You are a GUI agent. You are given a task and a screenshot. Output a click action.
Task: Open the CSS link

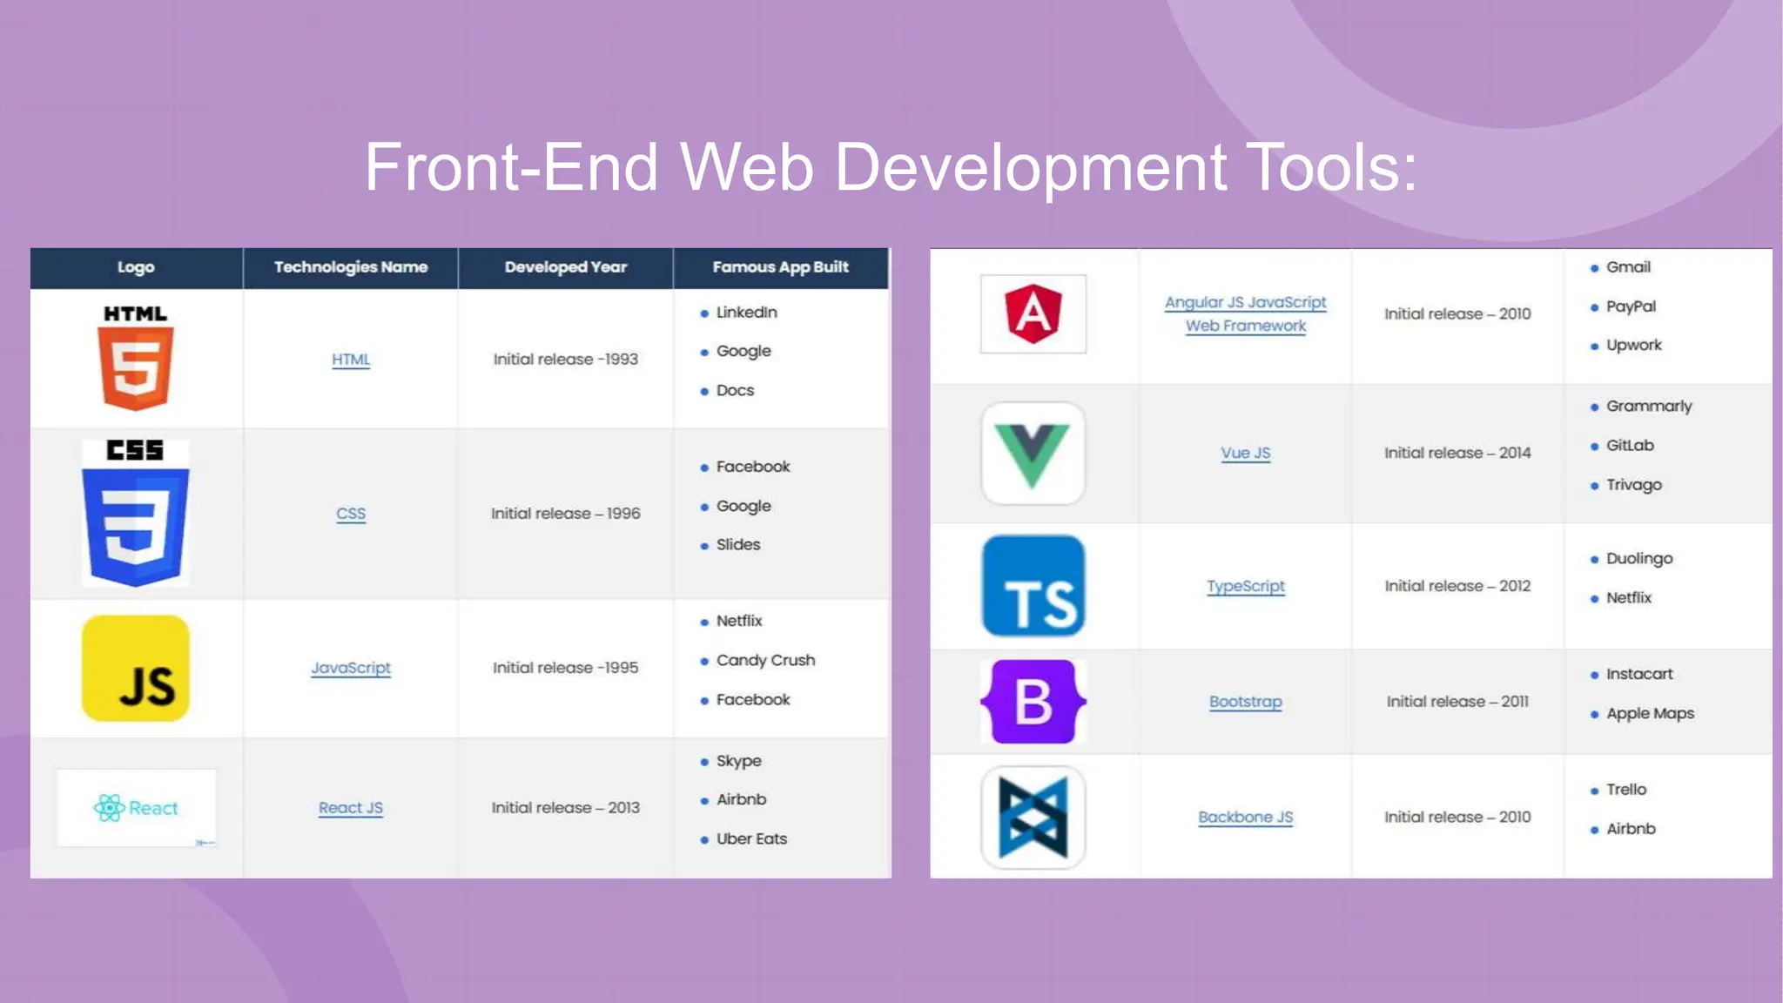pos(351,514)
